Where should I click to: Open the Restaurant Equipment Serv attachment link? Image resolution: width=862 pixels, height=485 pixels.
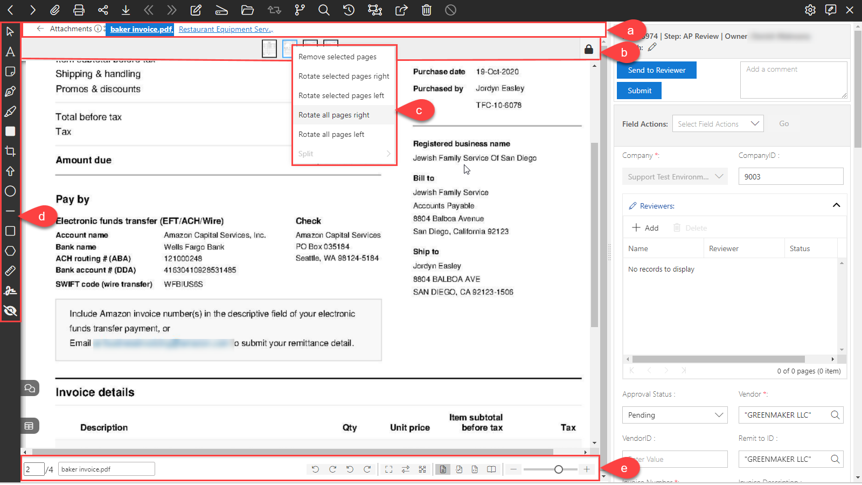(226, 29)
